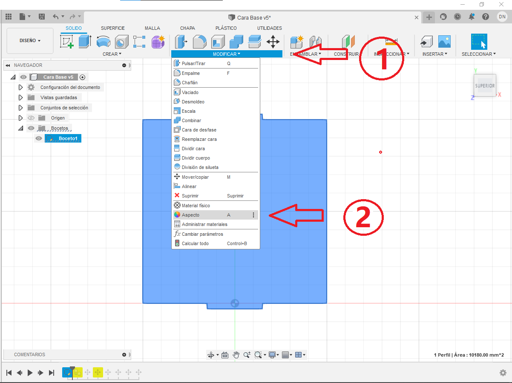Image resolution: width=512 pixels, height=383 pixels.
Task: Select the Fillet toolbar icon
Action: click(x=199, y=42)
